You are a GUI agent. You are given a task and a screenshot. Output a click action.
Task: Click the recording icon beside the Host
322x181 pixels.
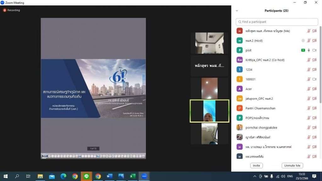(x=303, y=41)
